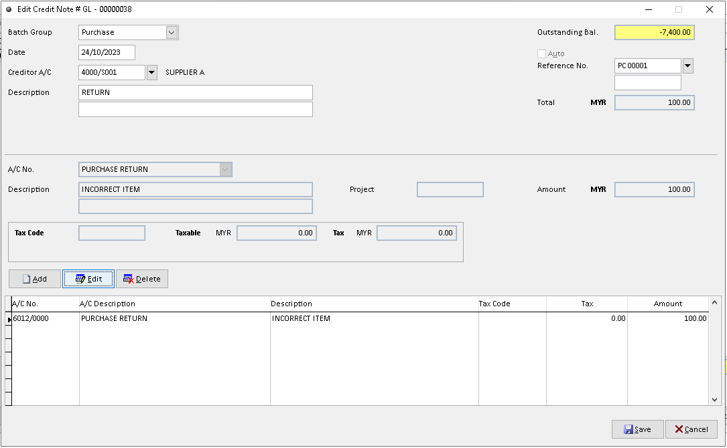727x448 pixels.
Task: Click the row indicator arrow for 6012/0000
Action: point(9,319)
